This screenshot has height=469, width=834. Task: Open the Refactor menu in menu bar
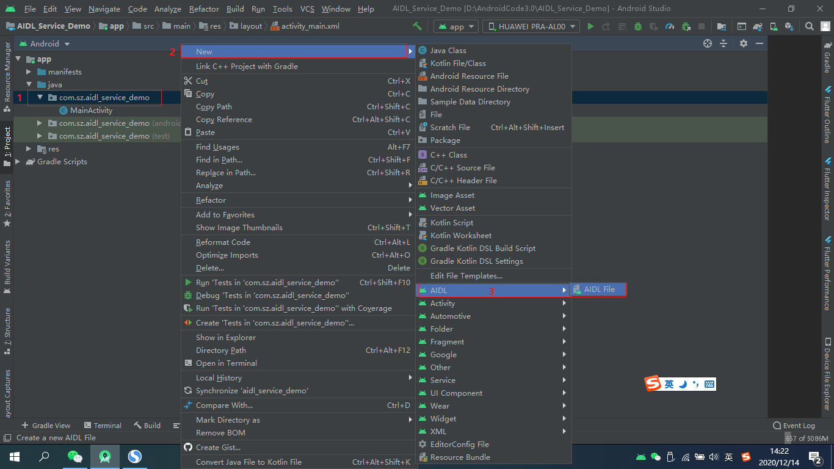click(204, 9)
